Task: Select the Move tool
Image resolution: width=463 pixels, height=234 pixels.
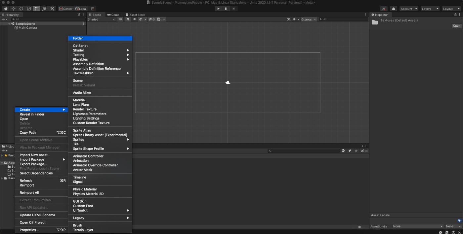Action: 13,9
